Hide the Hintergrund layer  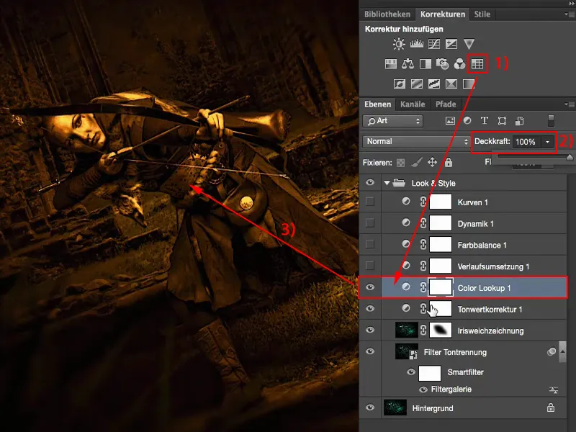(x=370, y=408)
